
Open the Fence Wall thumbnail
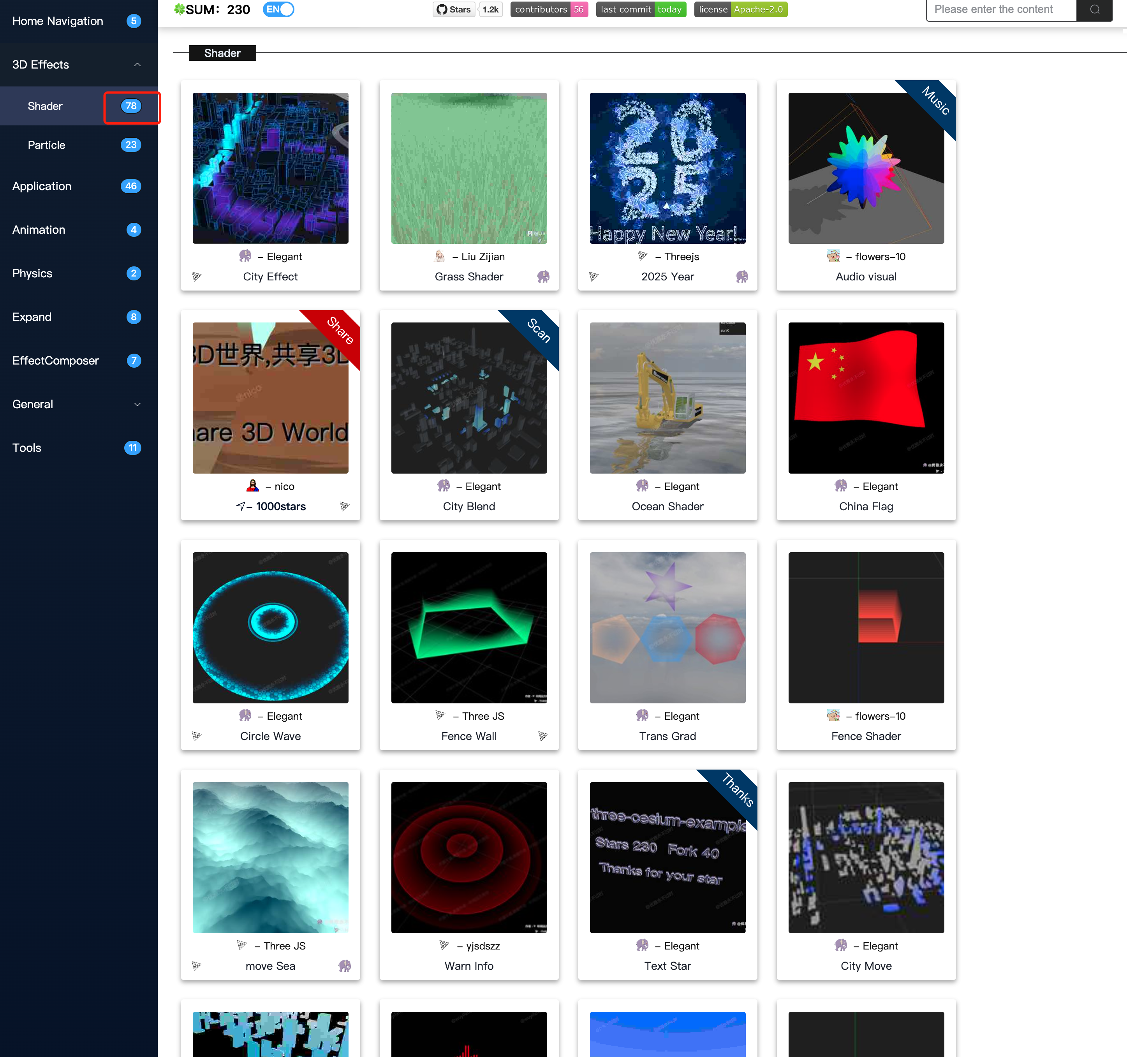(469, 628)
